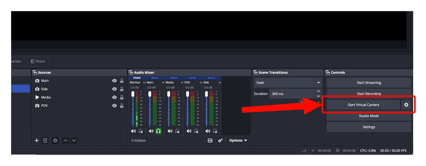Hide the Main source with eye icon

(x=115, y=81)
